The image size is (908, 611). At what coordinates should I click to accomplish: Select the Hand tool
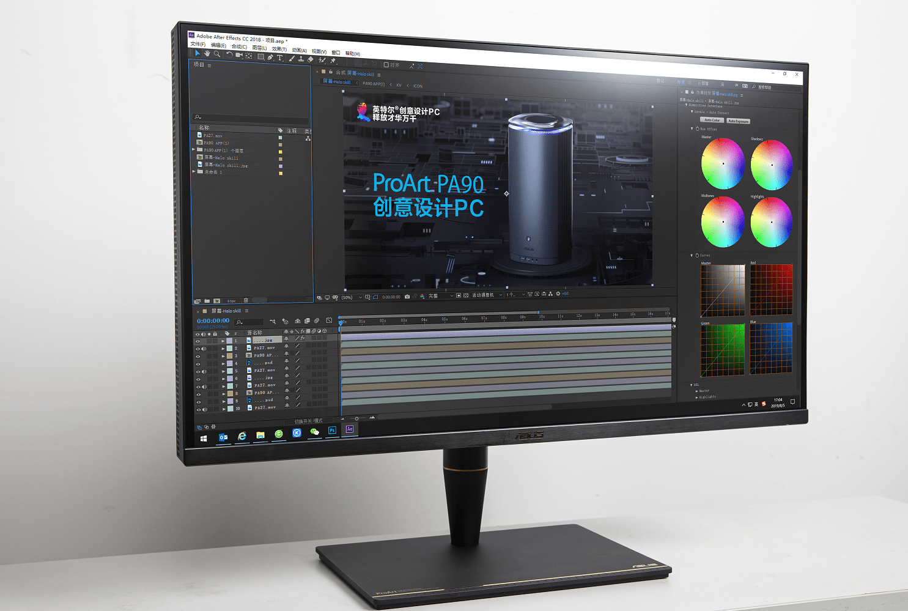click(x=207, y=54)
